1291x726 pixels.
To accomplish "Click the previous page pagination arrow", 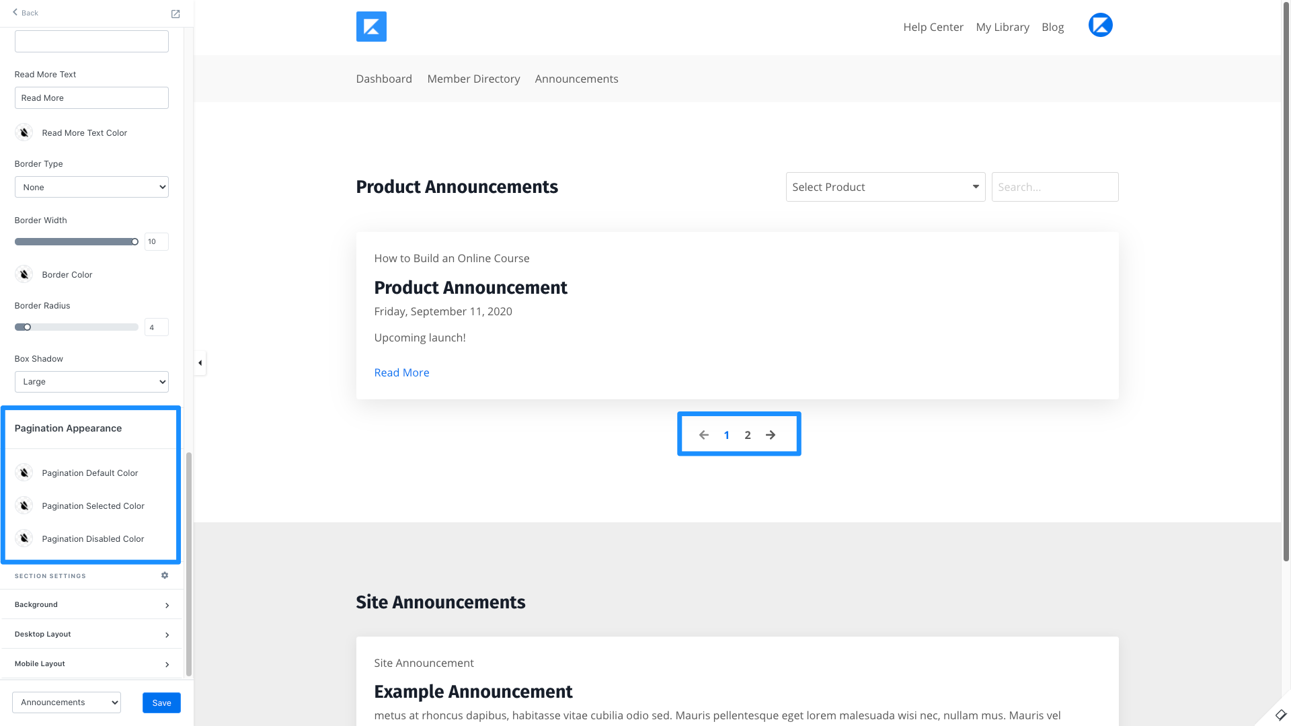I will [703, 435].
